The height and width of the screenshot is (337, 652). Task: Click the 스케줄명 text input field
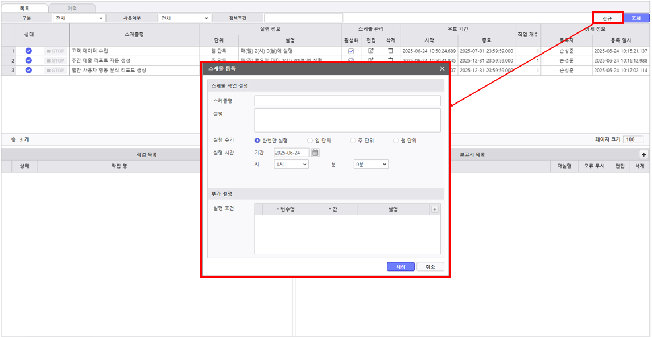347,101
